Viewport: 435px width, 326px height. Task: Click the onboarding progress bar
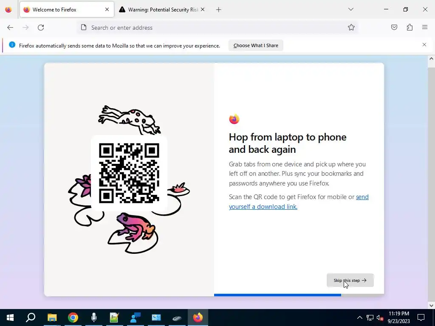299,295
